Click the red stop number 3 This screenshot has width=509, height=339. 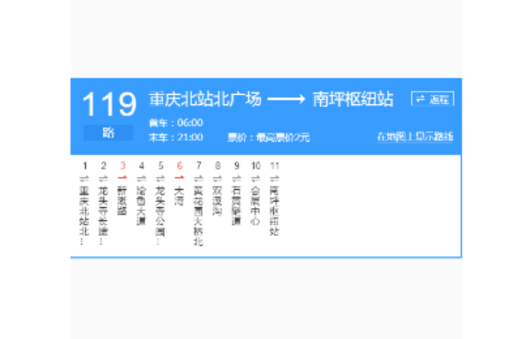tap(123, 166)
